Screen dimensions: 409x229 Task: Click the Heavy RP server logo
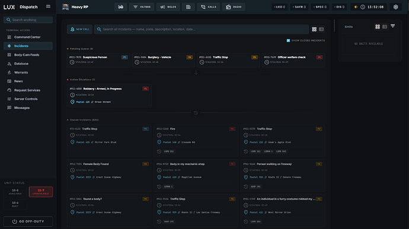[x=65, y=7]
